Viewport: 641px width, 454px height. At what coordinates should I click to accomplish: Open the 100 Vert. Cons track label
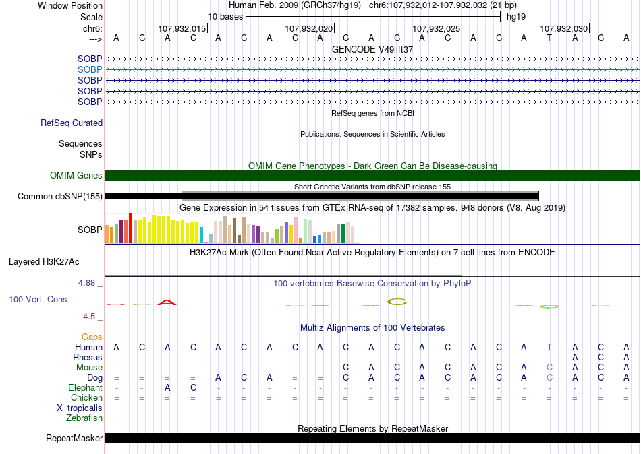coord(38,299)
